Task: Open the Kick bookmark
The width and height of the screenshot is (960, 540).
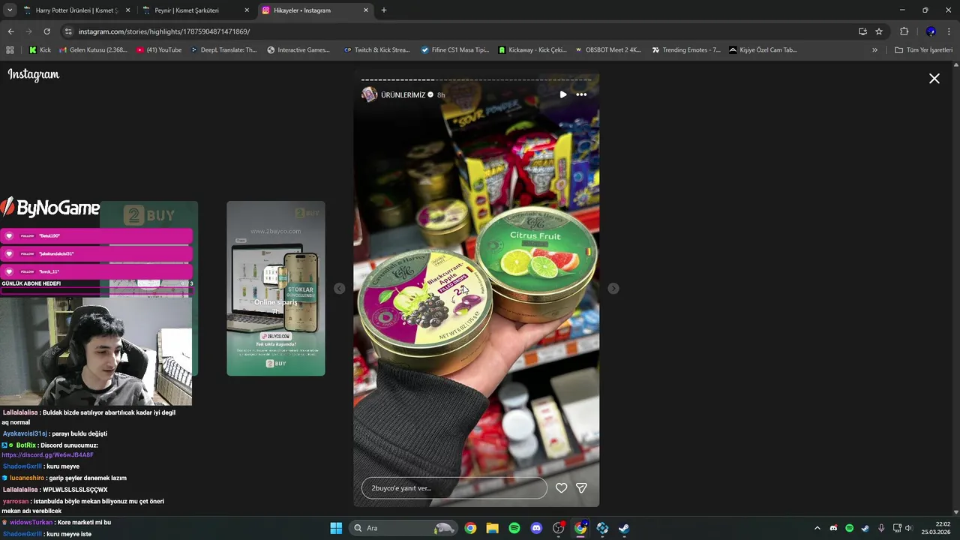Action: (40, 50)
